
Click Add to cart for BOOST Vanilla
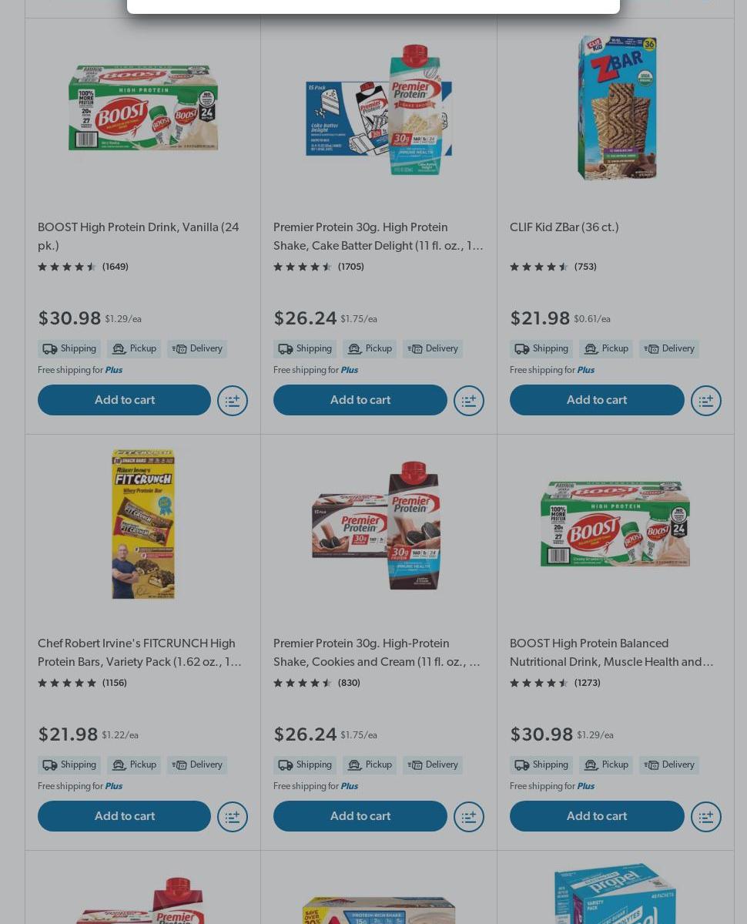[x=124, y=400]
